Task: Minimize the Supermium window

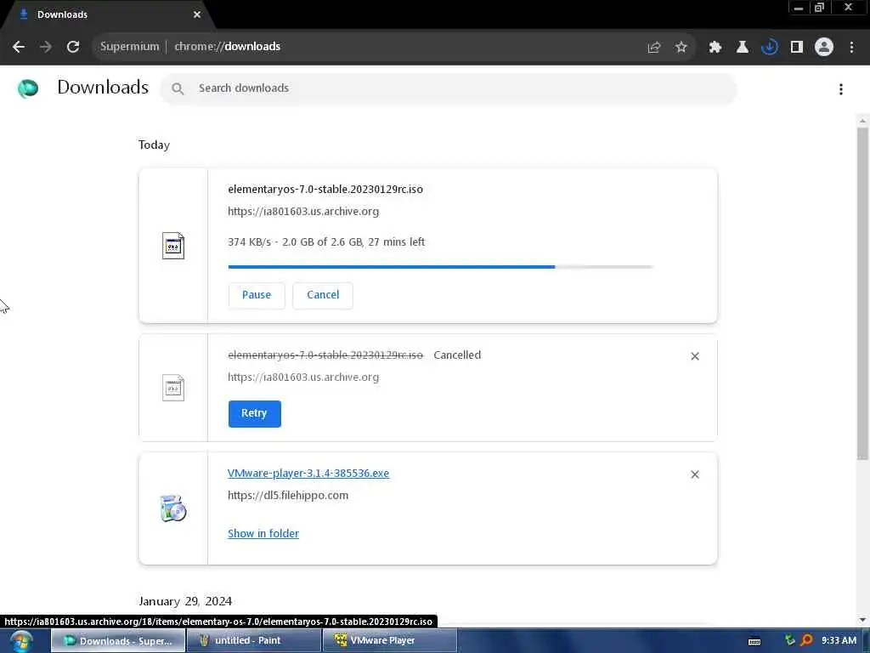Action: coord(799,8)
